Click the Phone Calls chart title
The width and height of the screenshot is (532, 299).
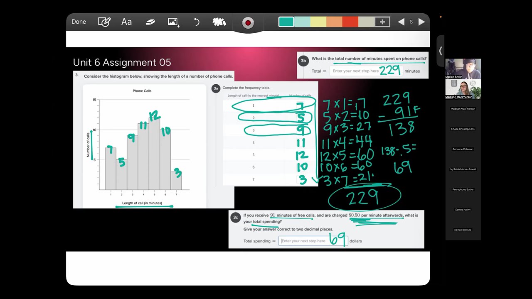142,91
